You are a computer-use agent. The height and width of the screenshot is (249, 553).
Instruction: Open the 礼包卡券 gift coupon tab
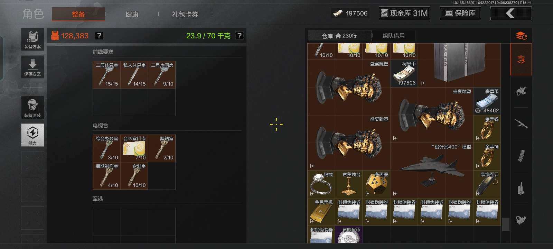[x=185, y=14]
